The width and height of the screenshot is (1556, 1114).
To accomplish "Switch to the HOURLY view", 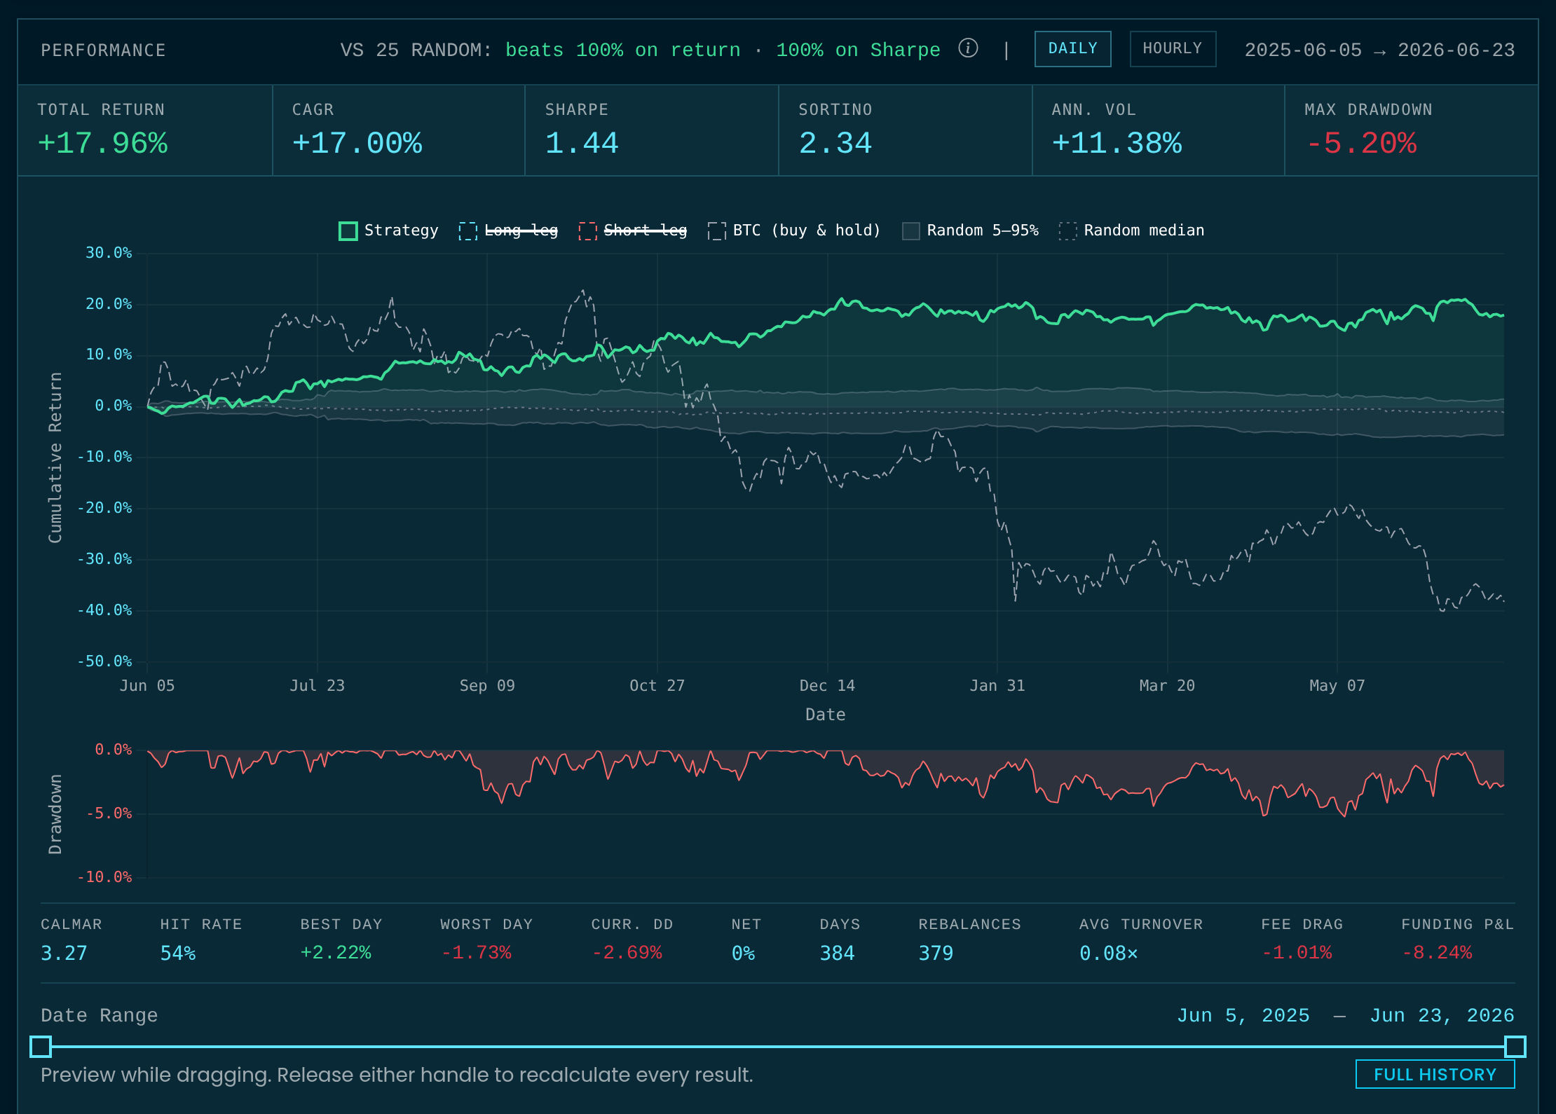I will 1173,49.
